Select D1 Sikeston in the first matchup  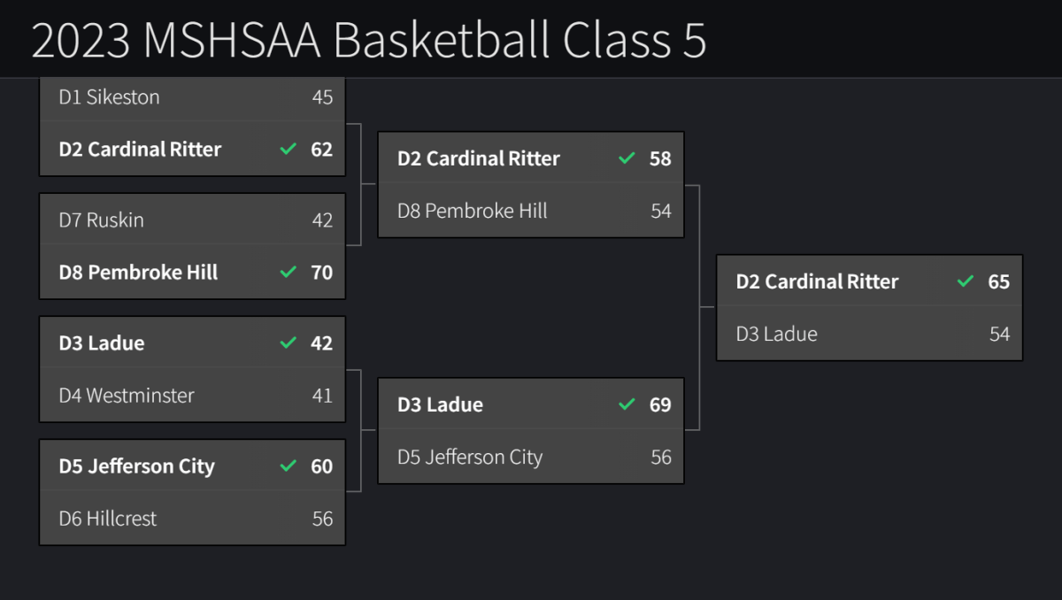point(109,97)
